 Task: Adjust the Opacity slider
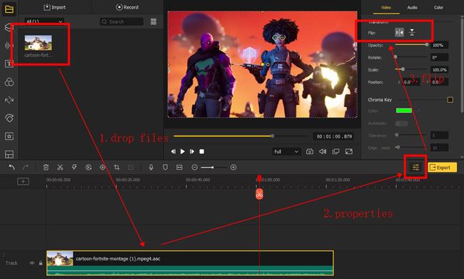click(x=411, y=45)
